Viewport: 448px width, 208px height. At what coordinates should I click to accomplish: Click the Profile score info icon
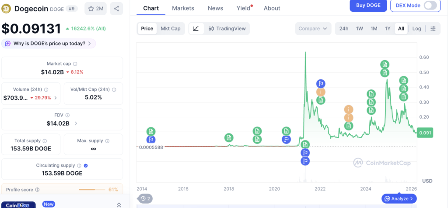pyautogui.click(x=37, y=190)
